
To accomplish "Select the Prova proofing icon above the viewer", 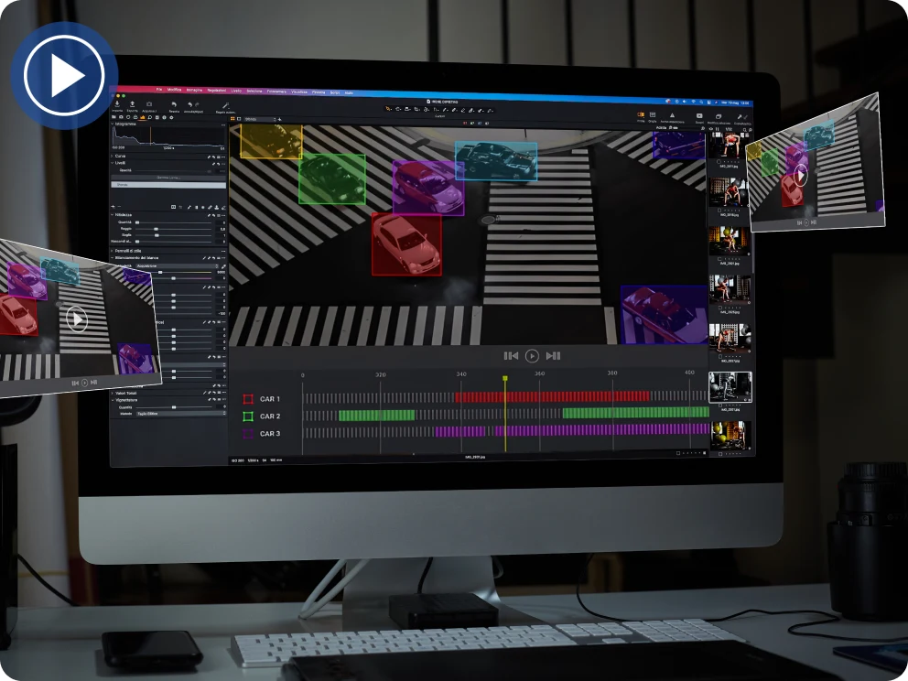I will coord(640,114).
